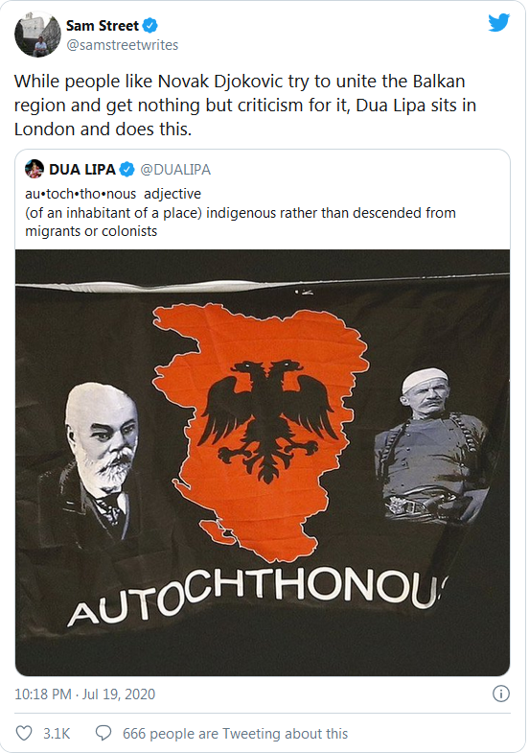Open the @DUALIPA handle in quoted tweet
This screenshot has width=529, height=753.
(x=175, y=170)
